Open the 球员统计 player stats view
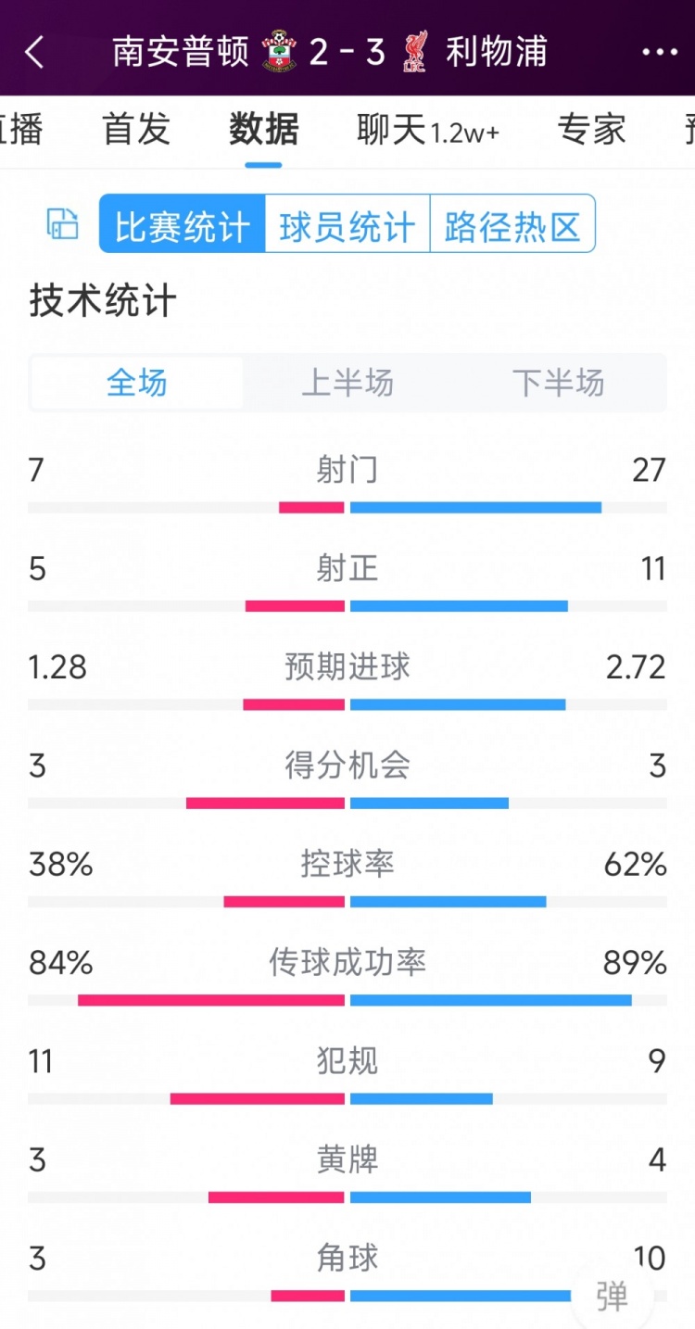The height and width of the screenshot is (1329, 695). [347, 223]
